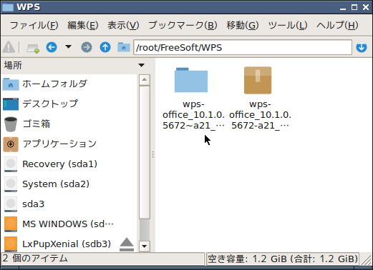Open the ファイル(F) menu
Image resolution: width=373 pixels, height=270 pixels.
(34, 25)
